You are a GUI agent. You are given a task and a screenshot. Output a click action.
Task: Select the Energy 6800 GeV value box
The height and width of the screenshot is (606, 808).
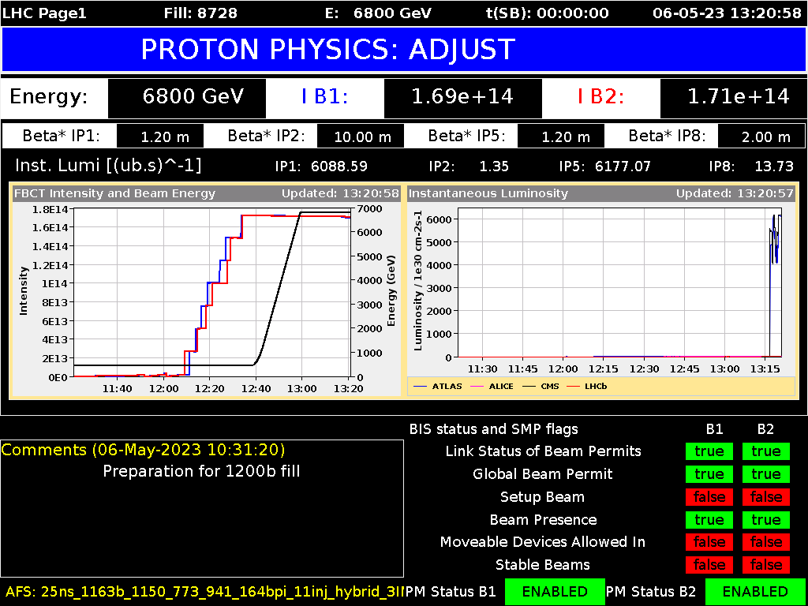(x=186, y=98)
